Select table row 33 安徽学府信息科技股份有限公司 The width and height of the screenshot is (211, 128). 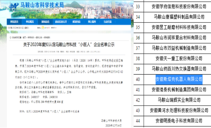pyautogui.click(x=172, y=6)
